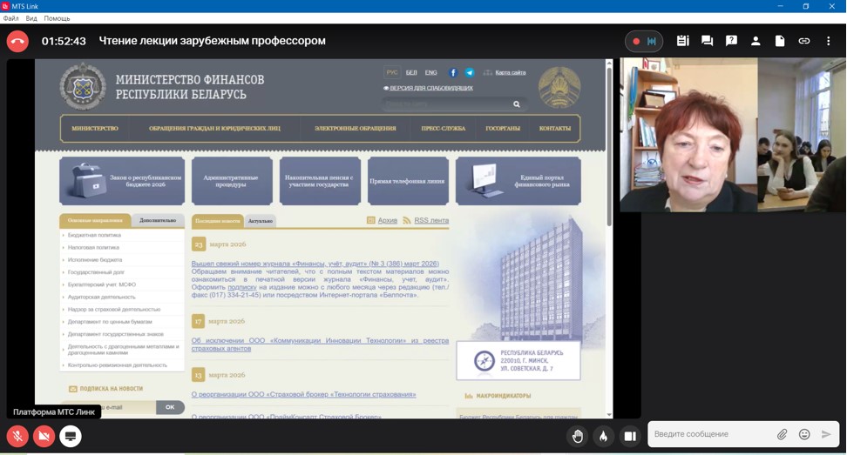The height and width of the screenshot is (455, 847).
Task: Open the chat panel icon
Action: coord(707,41)
